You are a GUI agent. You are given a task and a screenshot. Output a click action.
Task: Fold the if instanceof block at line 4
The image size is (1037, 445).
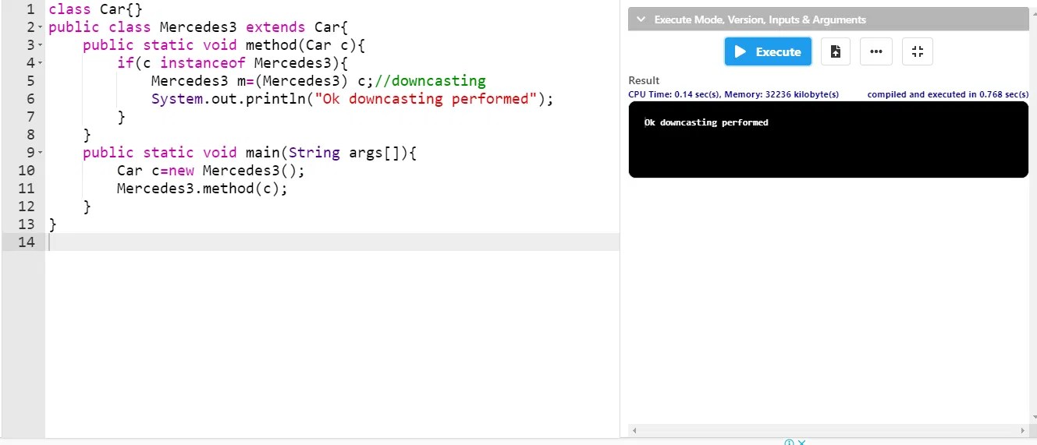coord(41,64)
